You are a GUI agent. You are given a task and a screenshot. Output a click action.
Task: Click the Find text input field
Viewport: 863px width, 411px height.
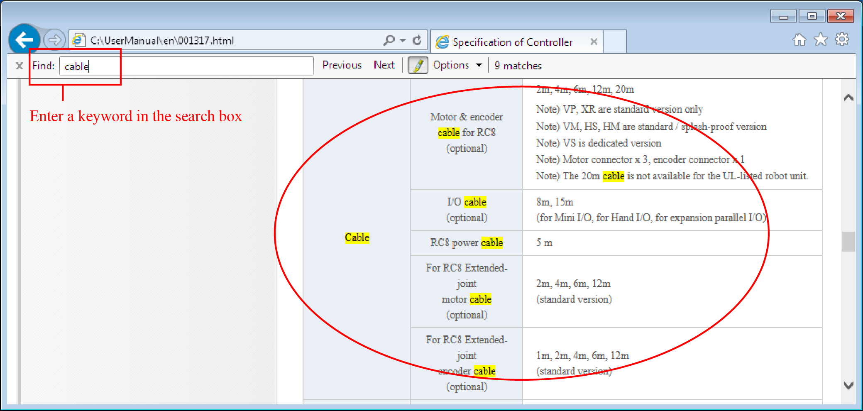(187, 66)
